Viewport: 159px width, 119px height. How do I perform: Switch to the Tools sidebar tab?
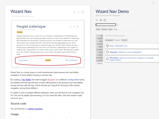(110, 29)
